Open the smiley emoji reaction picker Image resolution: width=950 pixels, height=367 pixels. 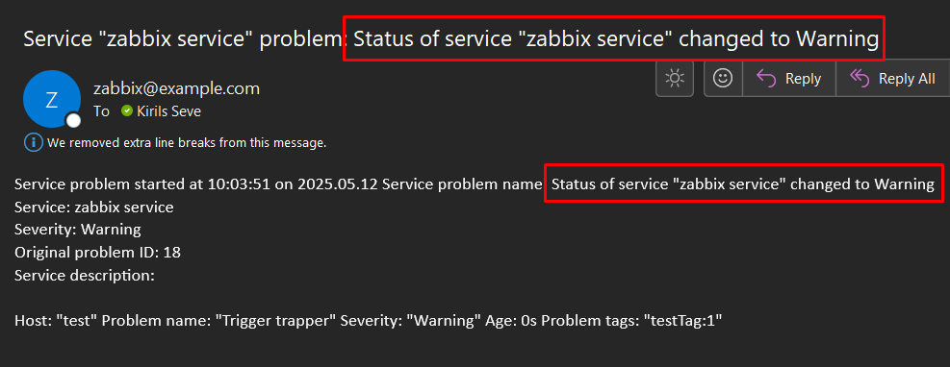pyautogui.click(x=723, y=78)
